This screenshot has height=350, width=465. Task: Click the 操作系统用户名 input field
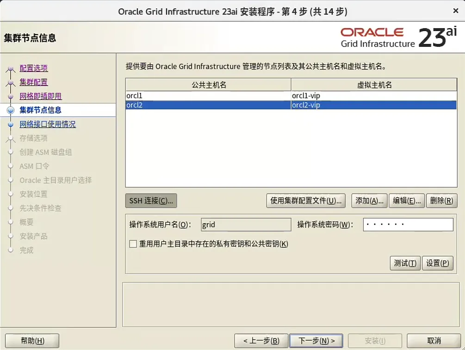click(246, 225)
